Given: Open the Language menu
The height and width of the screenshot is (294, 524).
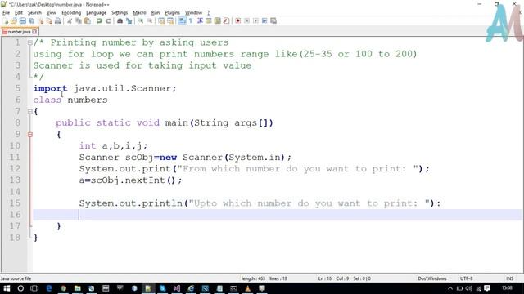Looking at the screenshot, I should coord(97,13).
